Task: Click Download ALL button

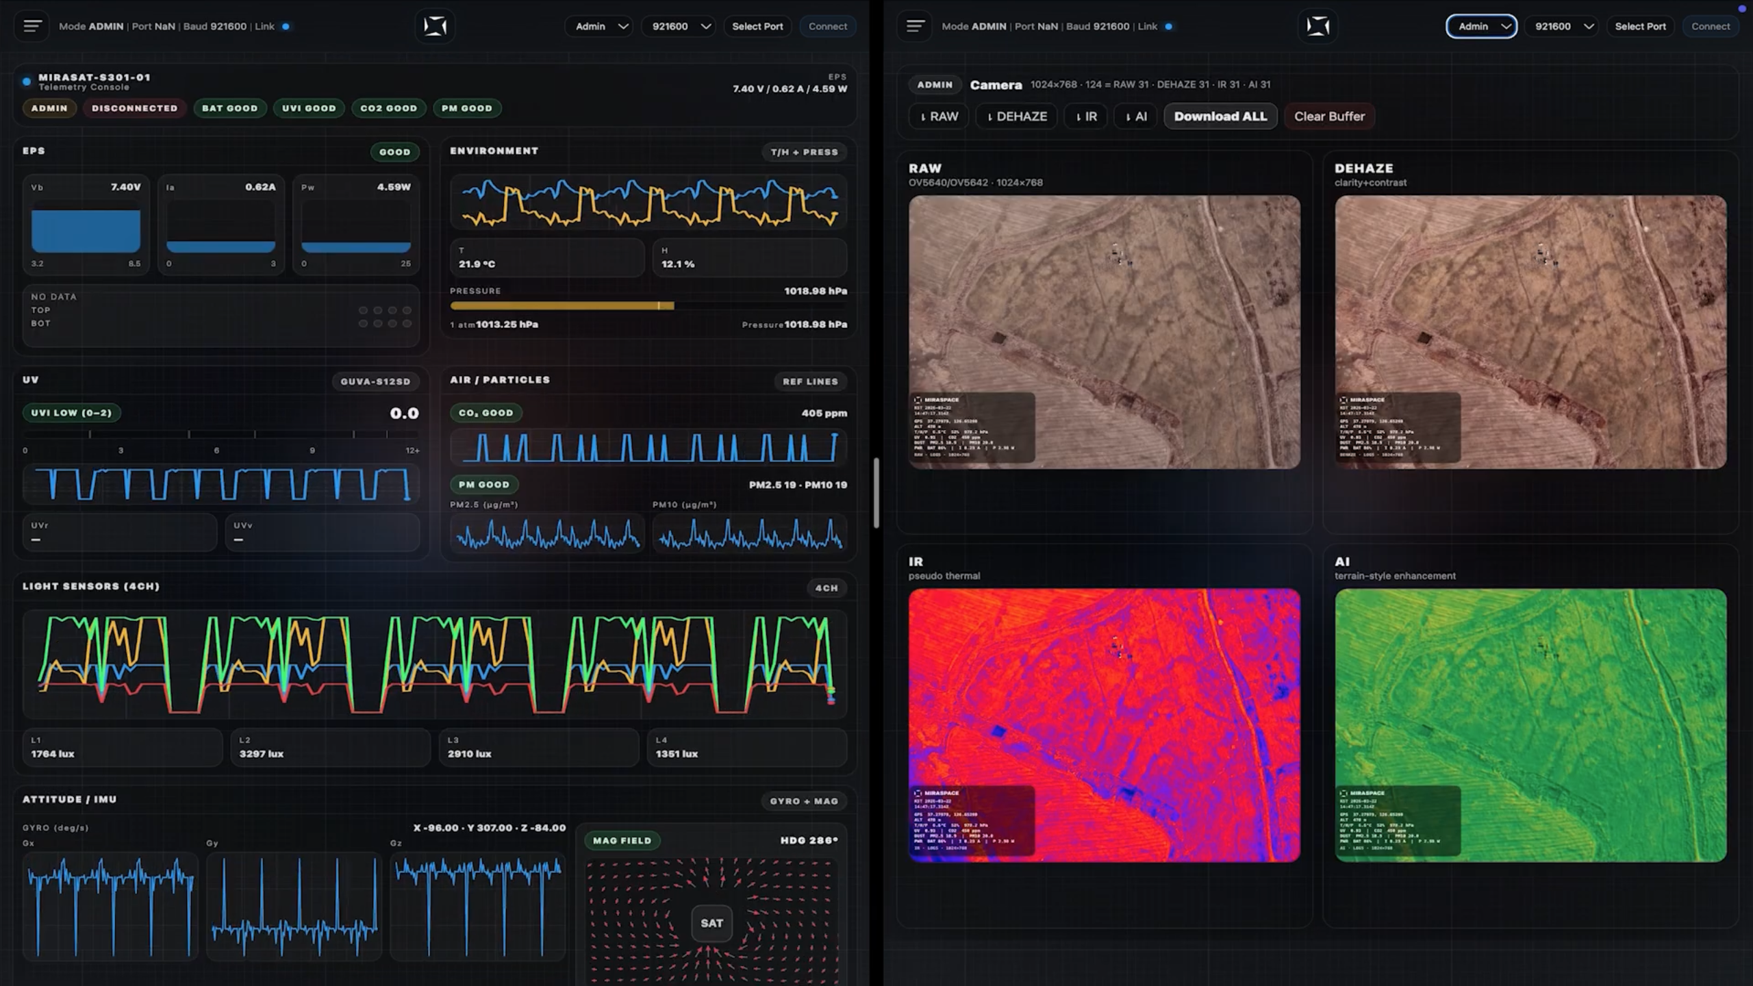Action: [x=1220, y=116]
